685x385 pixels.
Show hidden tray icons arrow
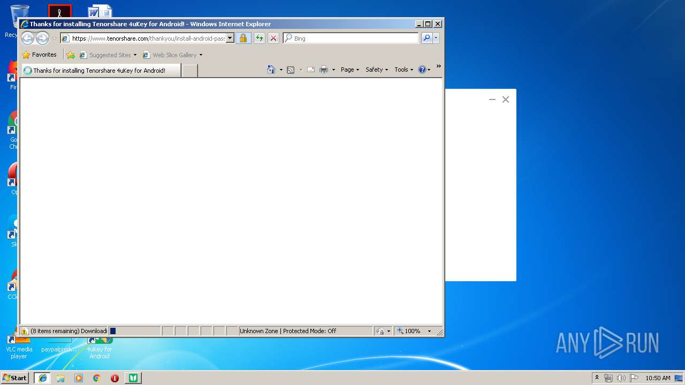point(597,378)
